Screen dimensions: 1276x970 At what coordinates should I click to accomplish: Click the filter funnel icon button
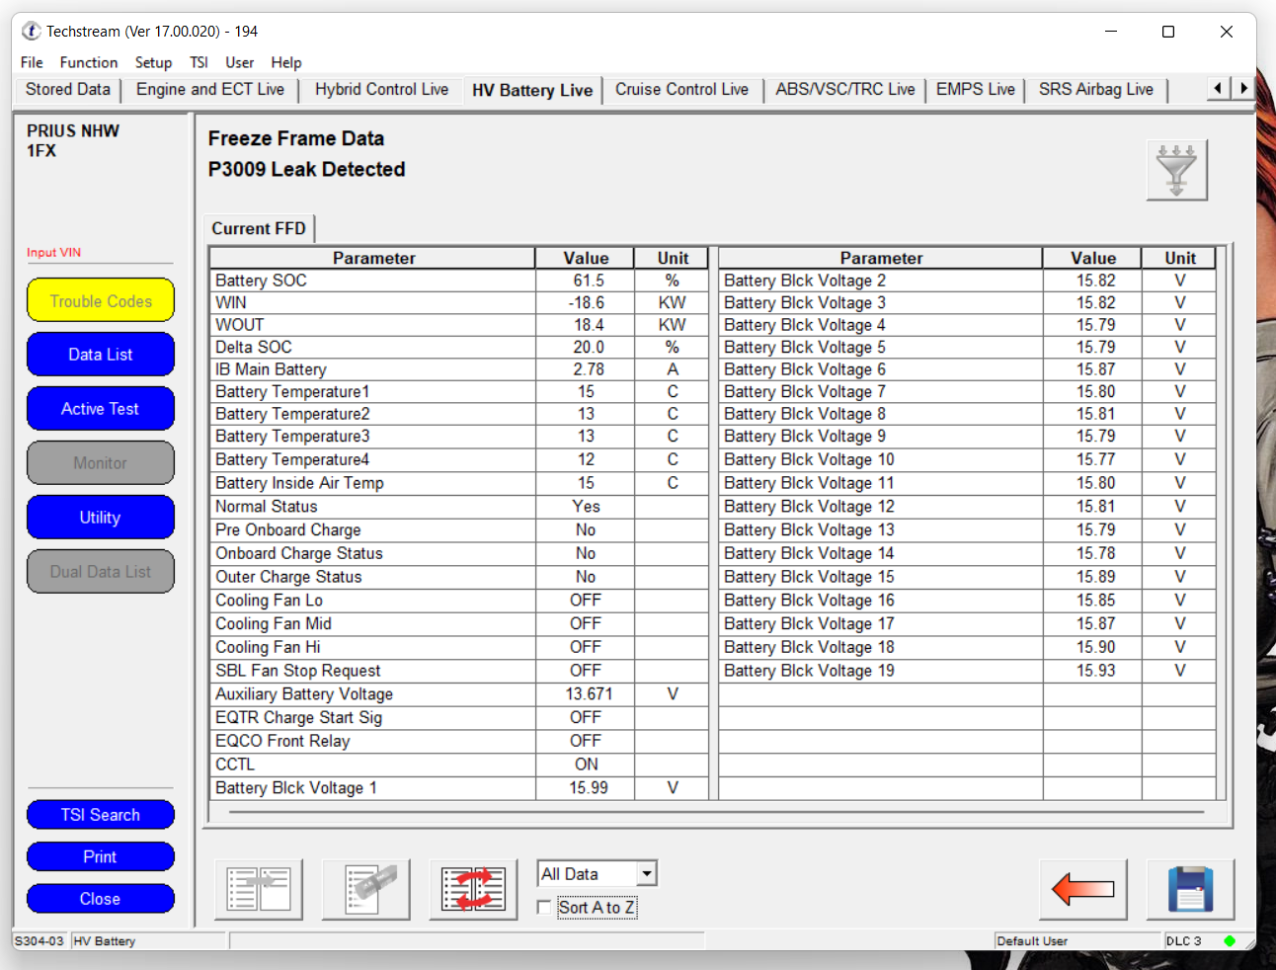click(x=1176, y=170)
